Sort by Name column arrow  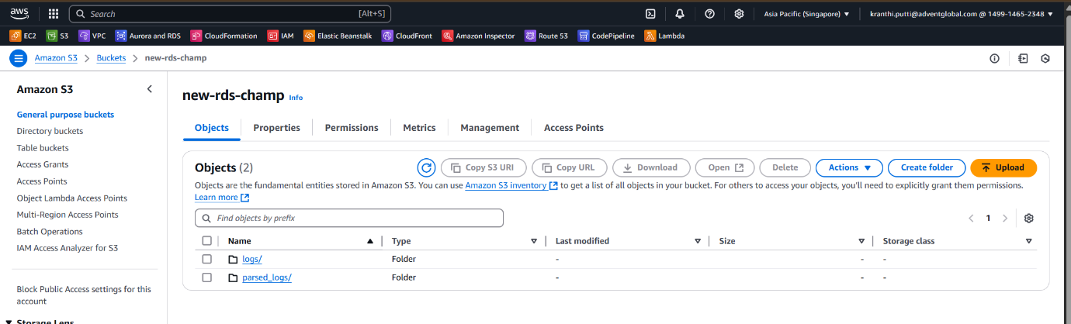click(x=370, y=241)
